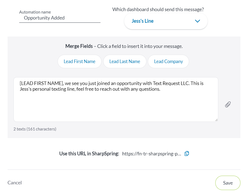Click the 2 texts character count label

(x=35, y=129)
